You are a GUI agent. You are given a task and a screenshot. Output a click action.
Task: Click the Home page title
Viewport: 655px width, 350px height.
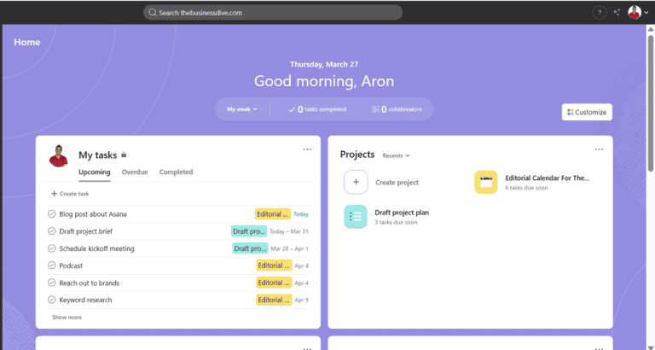27,42
